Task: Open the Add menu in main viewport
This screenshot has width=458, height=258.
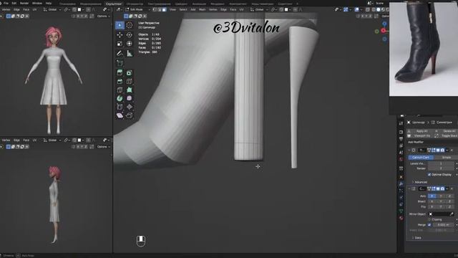Action: click(193, 9)
